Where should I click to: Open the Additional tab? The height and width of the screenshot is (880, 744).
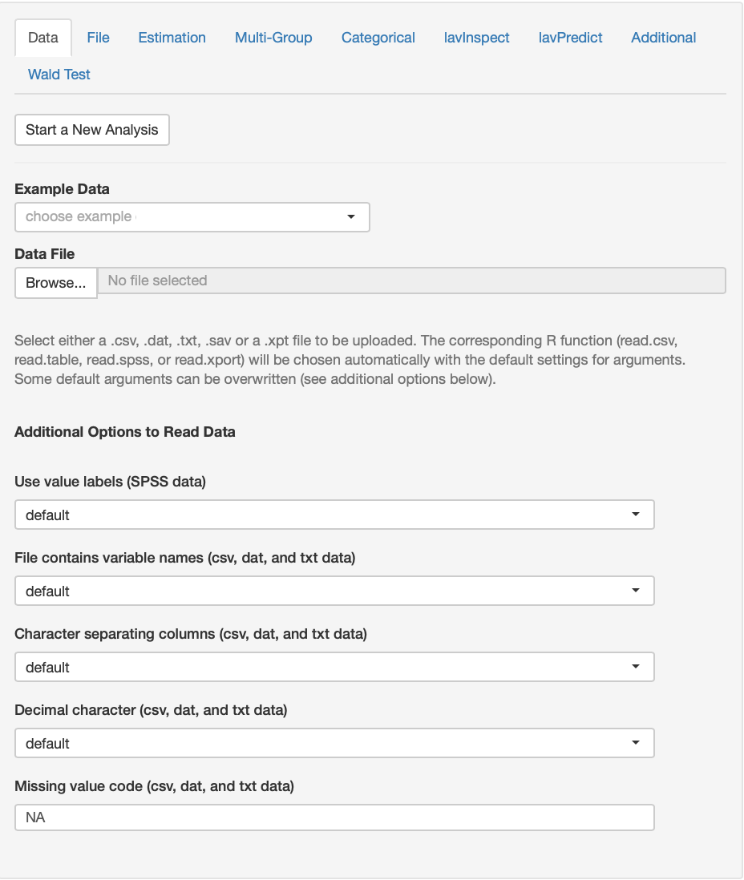[663, 38]
